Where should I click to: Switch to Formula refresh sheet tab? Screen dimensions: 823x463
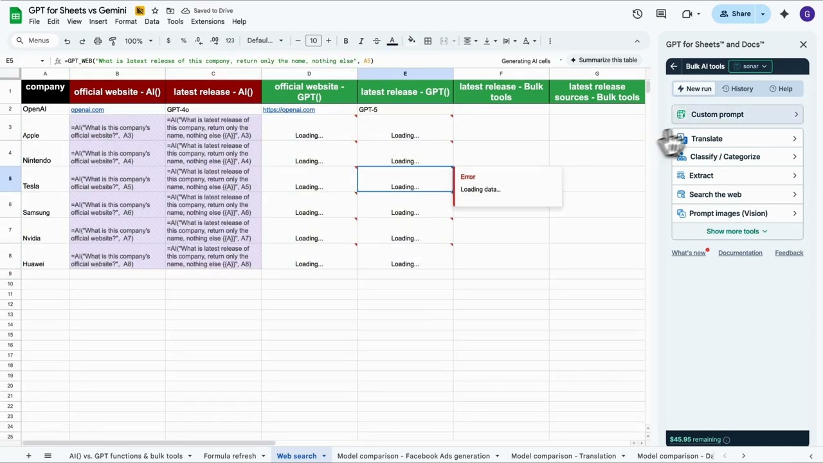(230, 456)
